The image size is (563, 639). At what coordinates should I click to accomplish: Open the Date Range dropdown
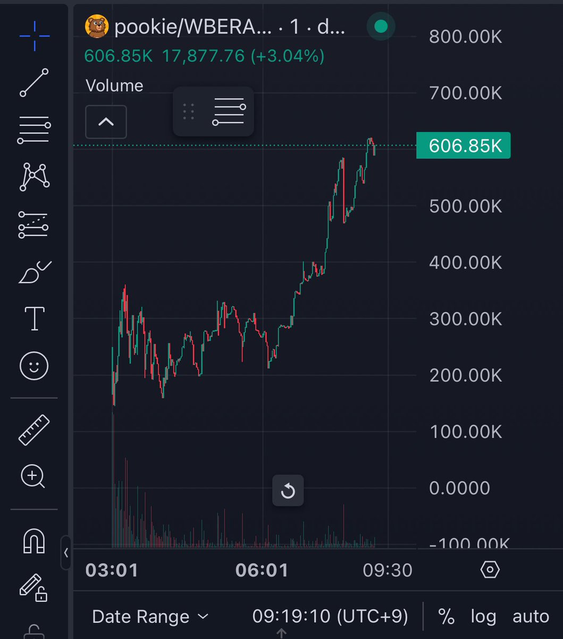click(150, 617)
